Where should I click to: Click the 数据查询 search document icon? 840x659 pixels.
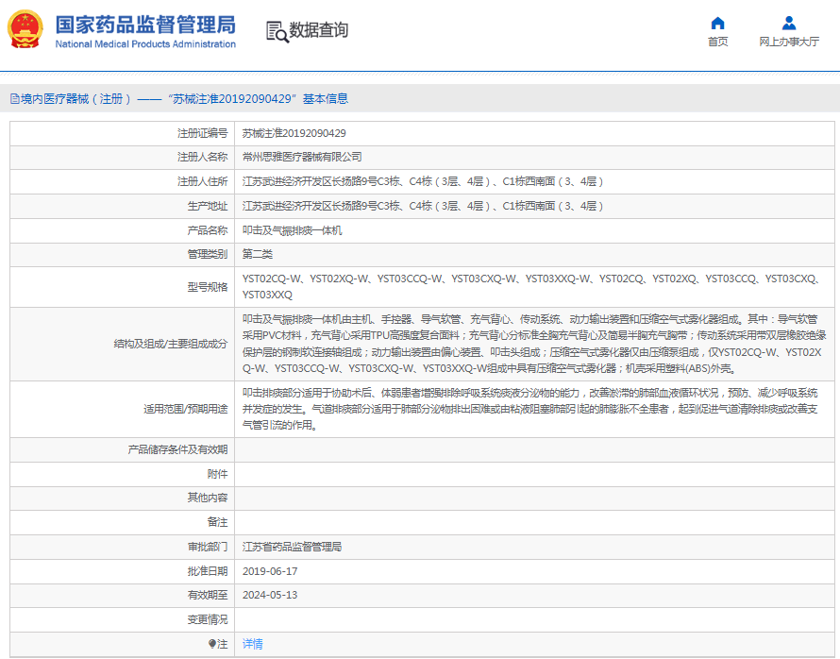277,31
